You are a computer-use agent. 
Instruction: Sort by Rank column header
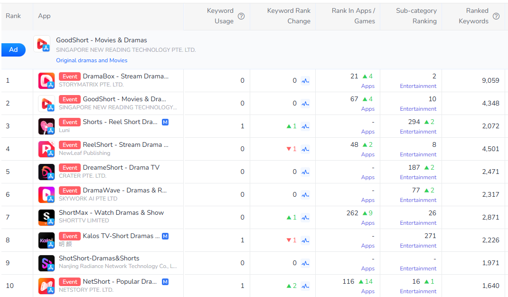(13, 16)
